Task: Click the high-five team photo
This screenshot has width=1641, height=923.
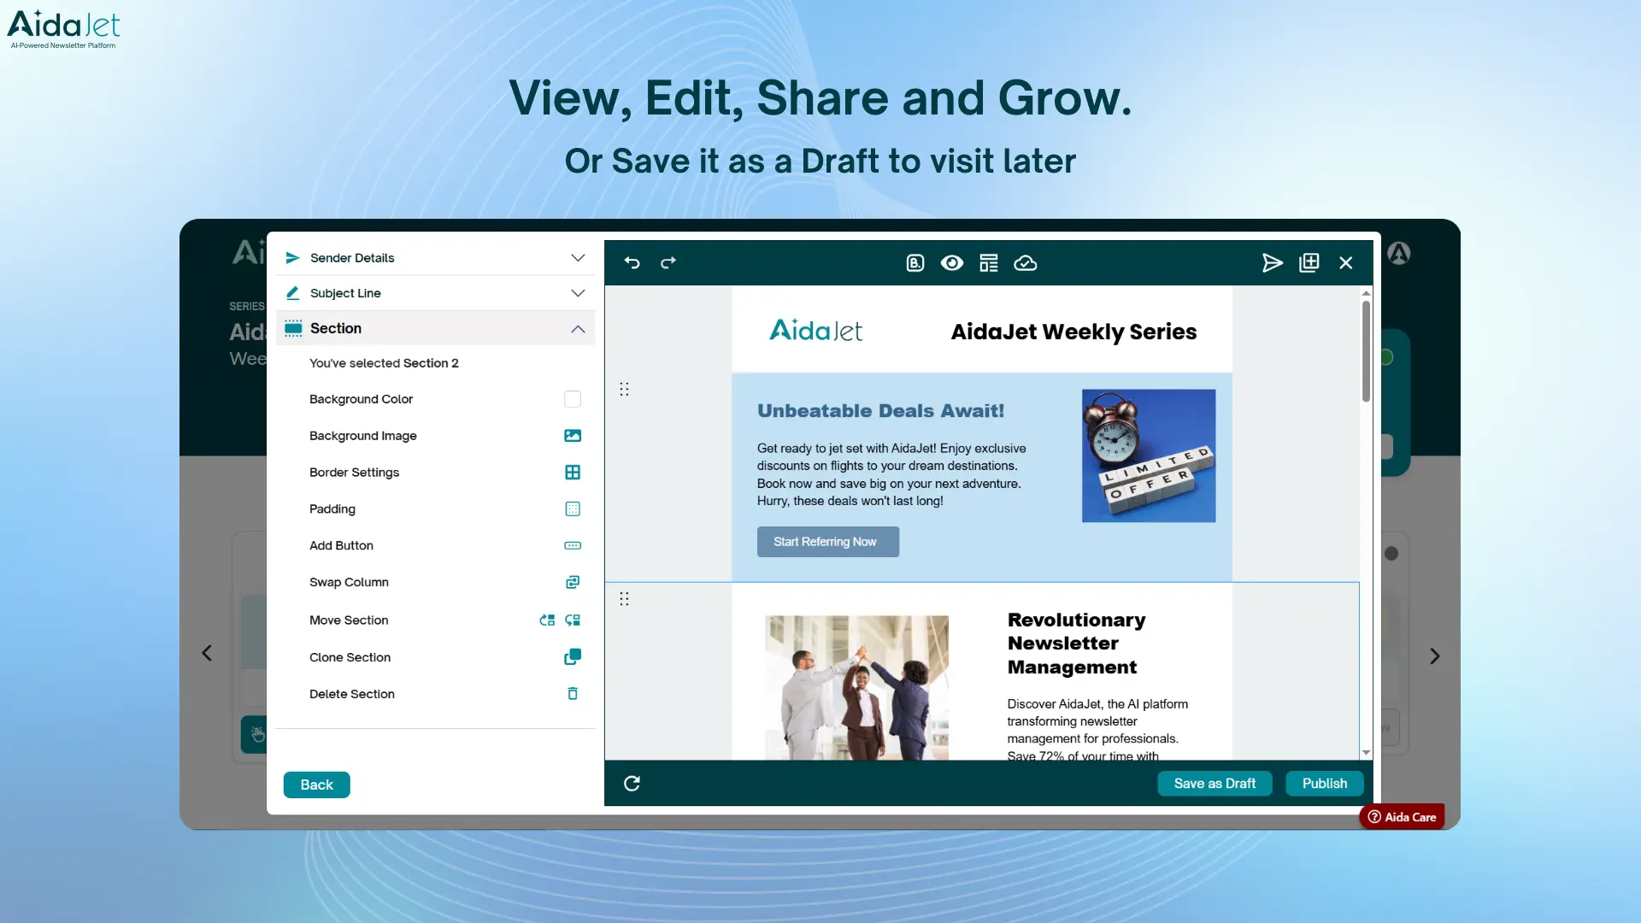Action: click(856, 688)
